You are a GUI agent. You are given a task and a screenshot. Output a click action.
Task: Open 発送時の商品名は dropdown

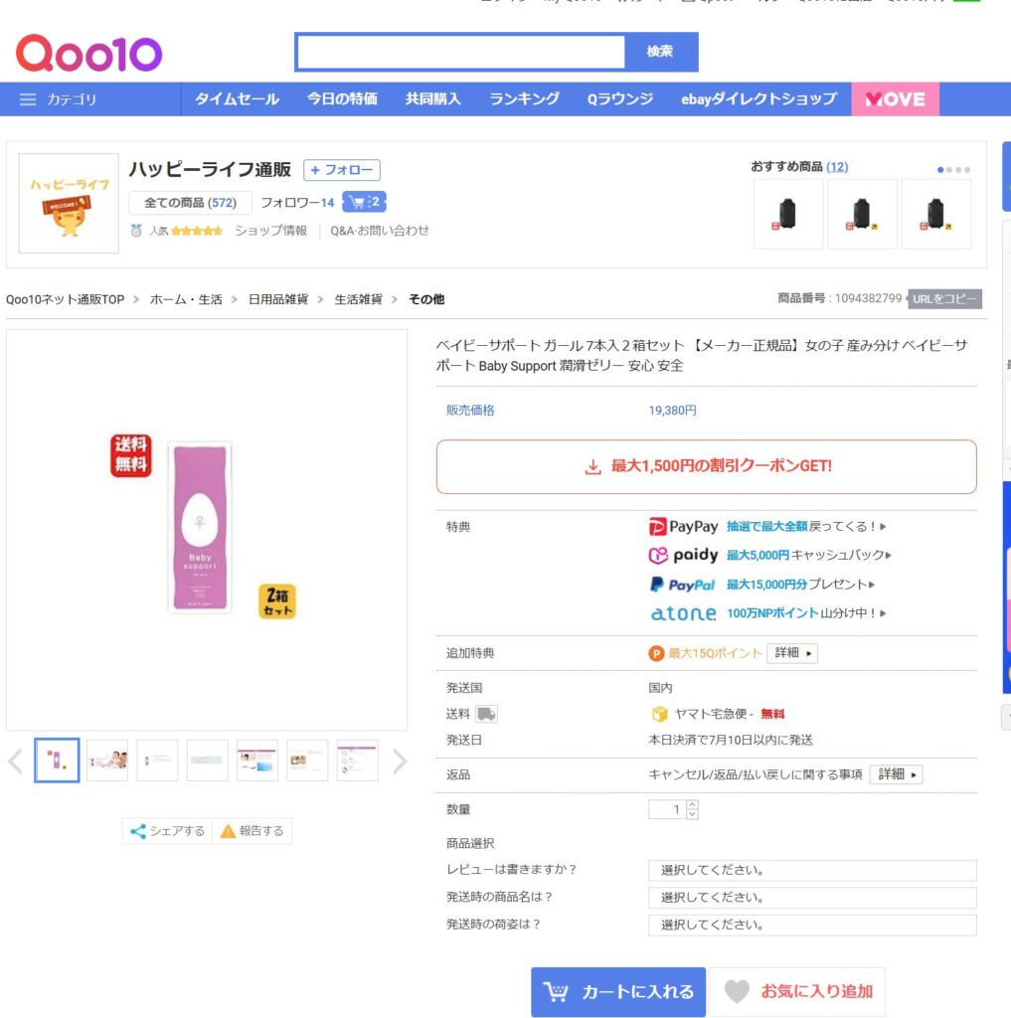pos(811,898)
